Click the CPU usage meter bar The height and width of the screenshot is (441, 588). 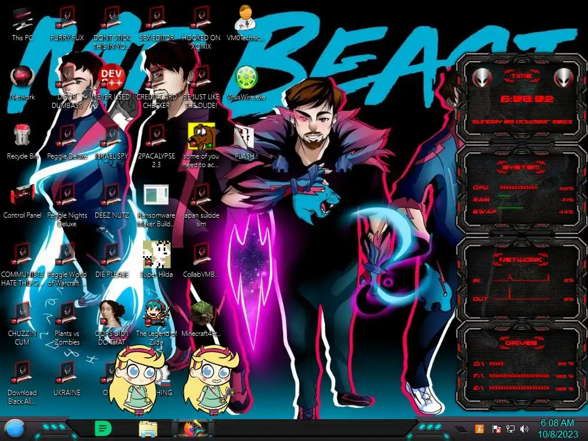(519, 187)
